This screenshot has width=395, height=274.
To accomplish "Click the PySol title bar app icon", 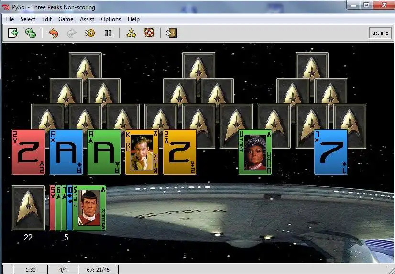I will pos(6,7).
